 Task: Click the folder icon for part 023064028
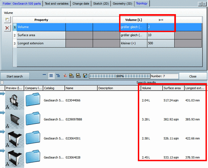pyautogui.click(x=33, y=157)
